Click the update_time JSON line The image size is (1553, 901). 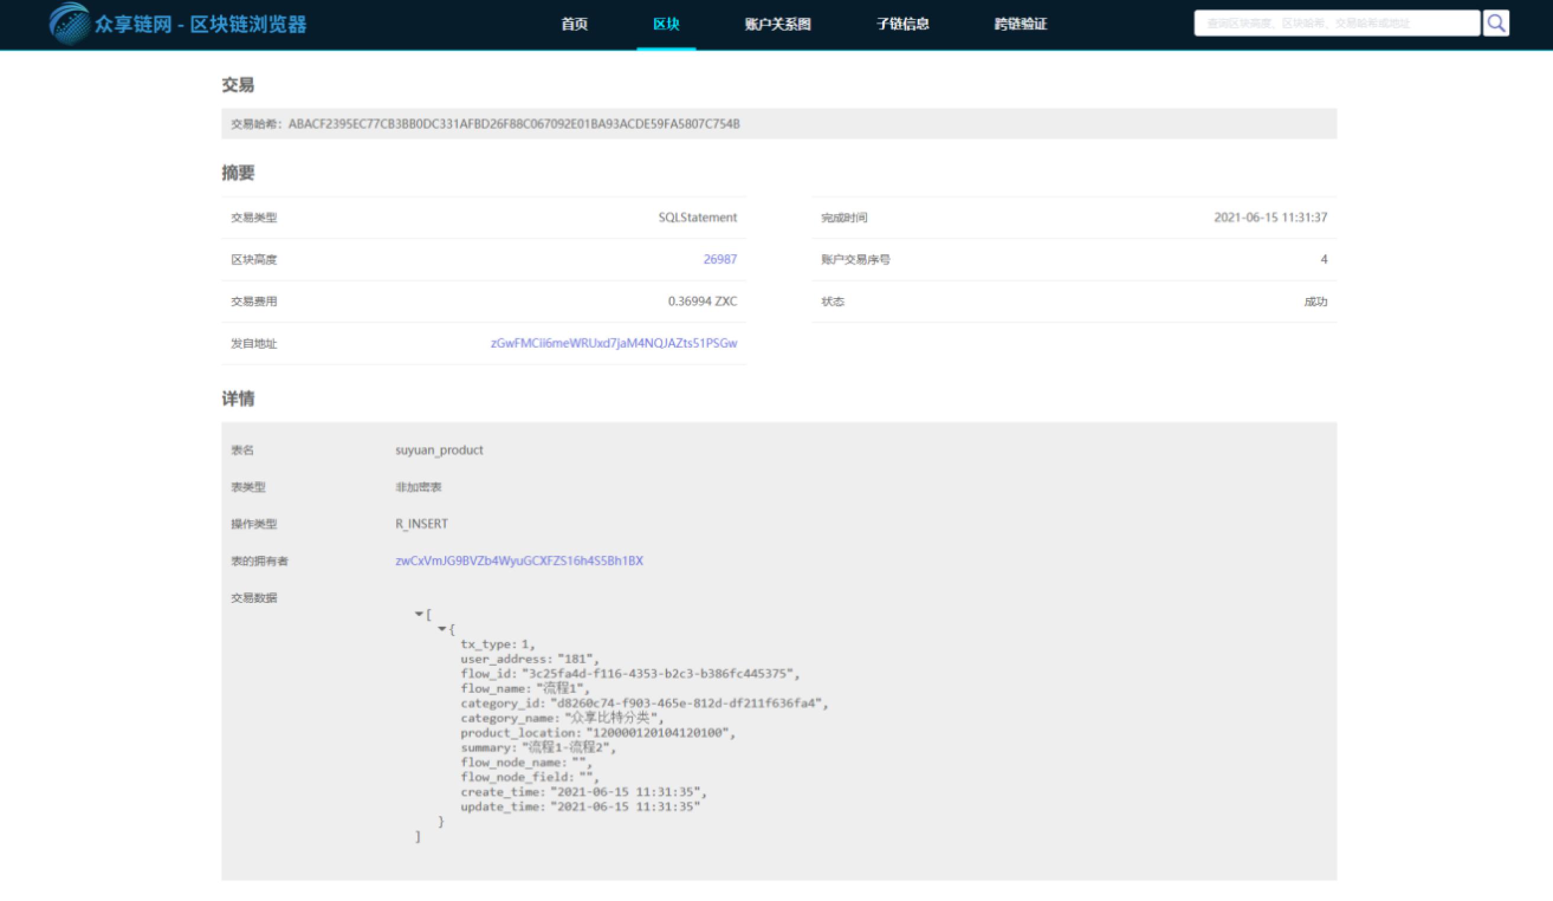click(x=581, y=807)
